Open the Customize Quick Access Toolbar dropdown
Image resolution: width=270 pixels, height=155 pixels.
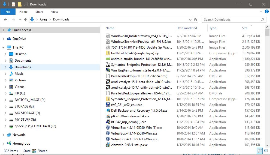(25, 4)
